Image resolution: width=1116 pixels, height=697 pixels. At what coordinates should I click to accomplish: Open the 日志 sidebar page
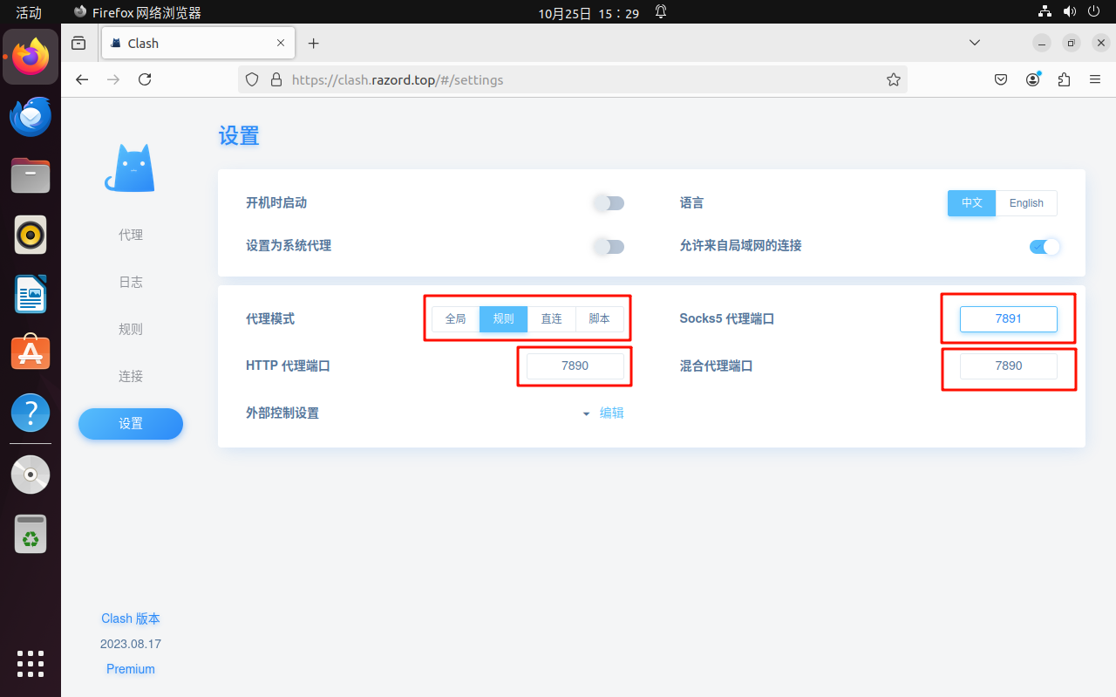[131, 283]
